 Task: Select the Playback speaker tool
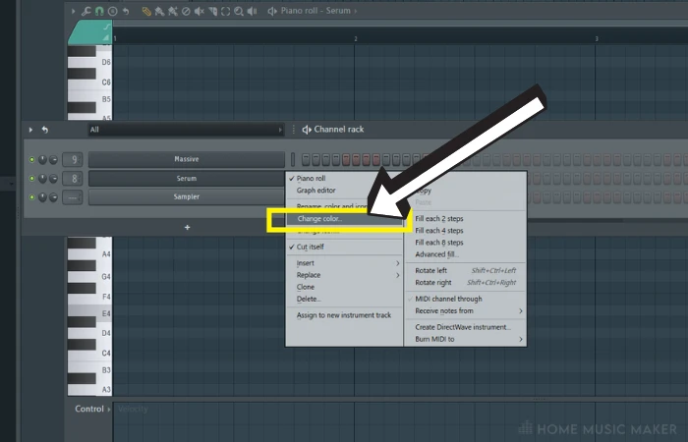[252, 11]
